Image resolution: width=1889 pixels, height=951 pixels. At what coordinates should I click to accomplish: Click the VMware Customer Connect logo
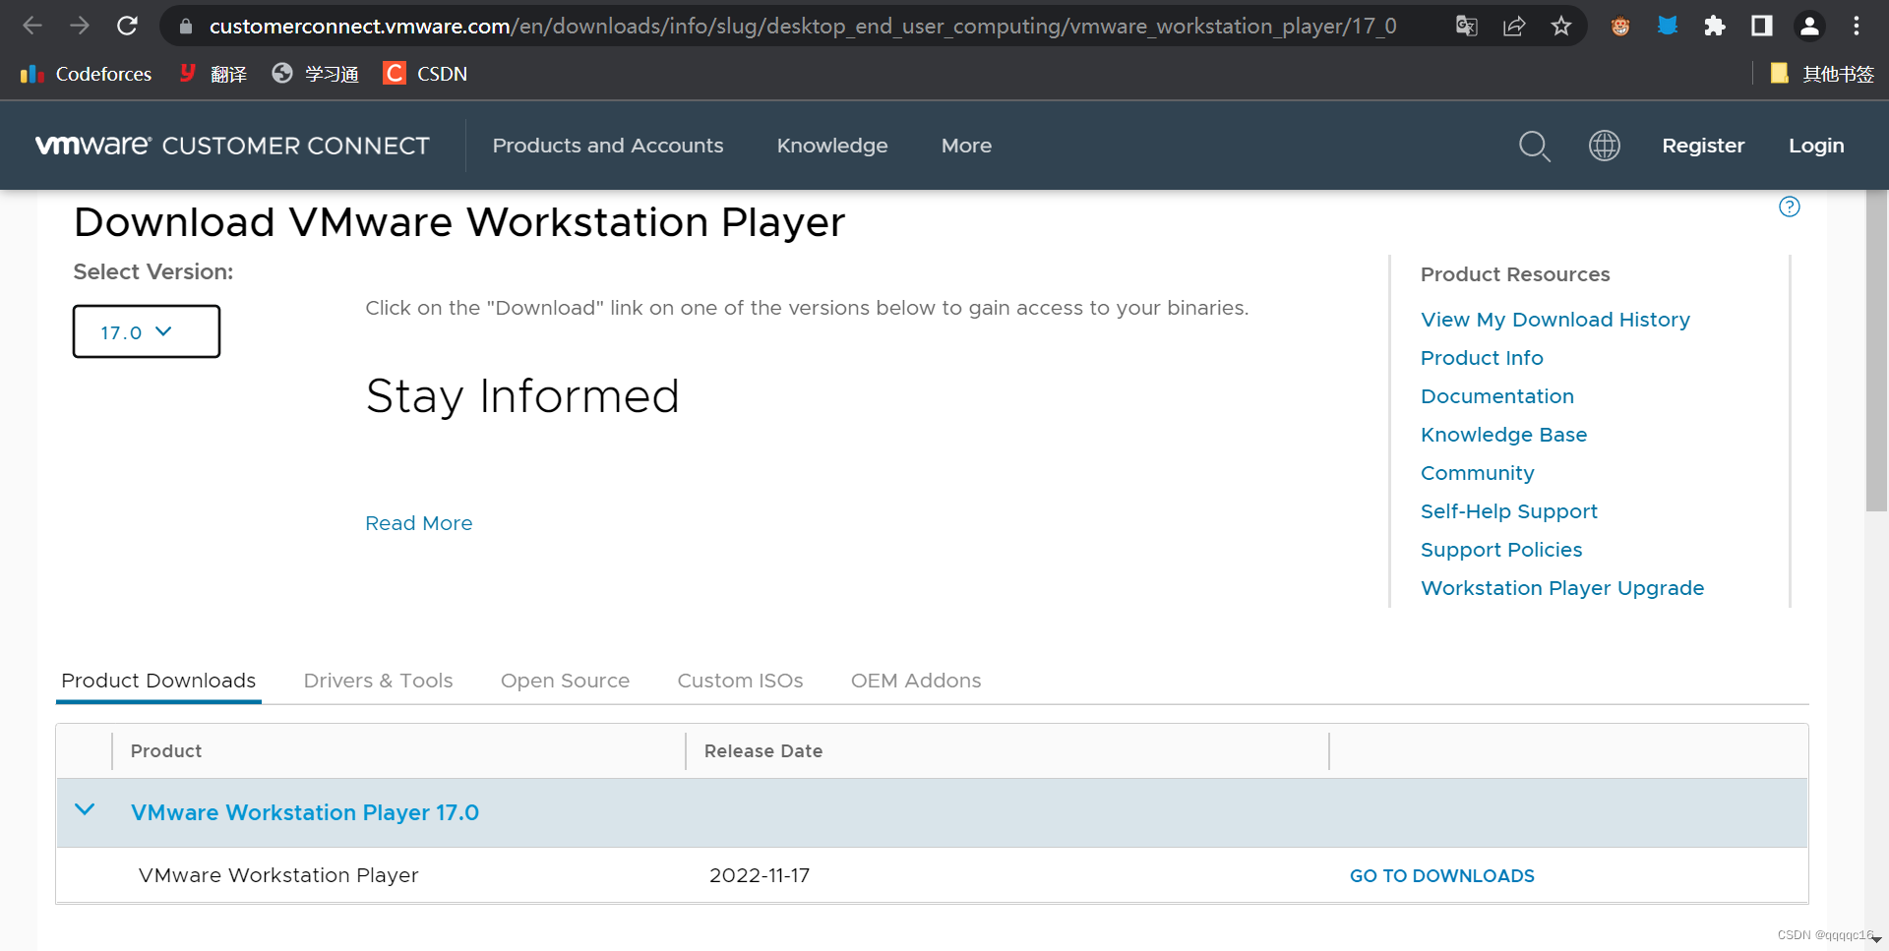click(232, 146)
